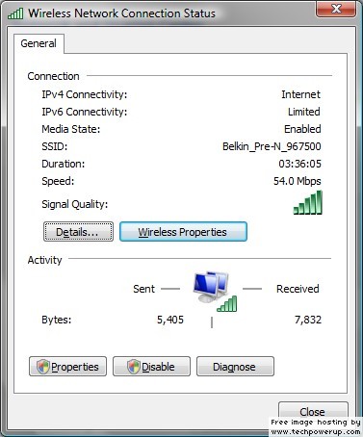Viewport: 363px width, 437px height.
Task: Click the Duration value 03:36:05
Action: [x=299, y=164]
